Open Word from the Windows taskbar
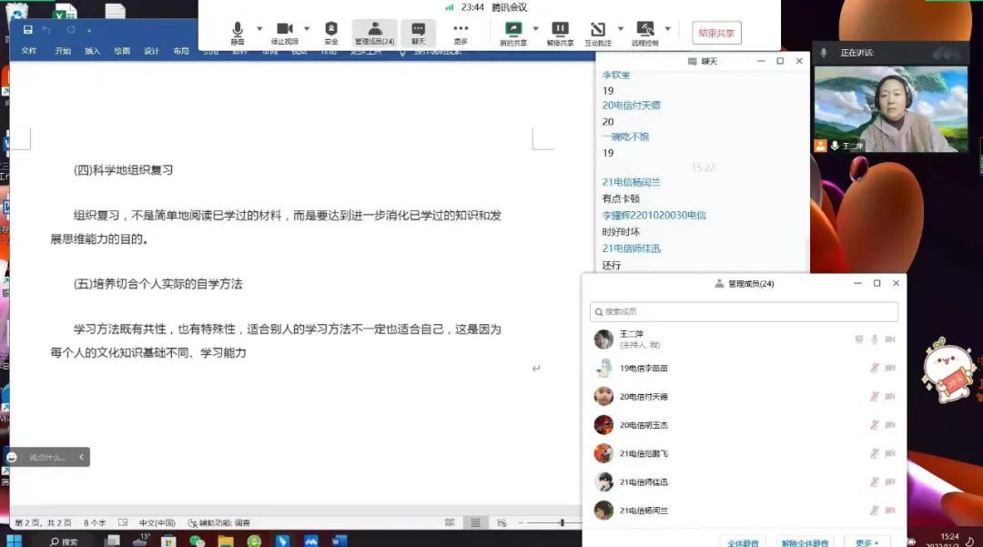 (339, 541)
